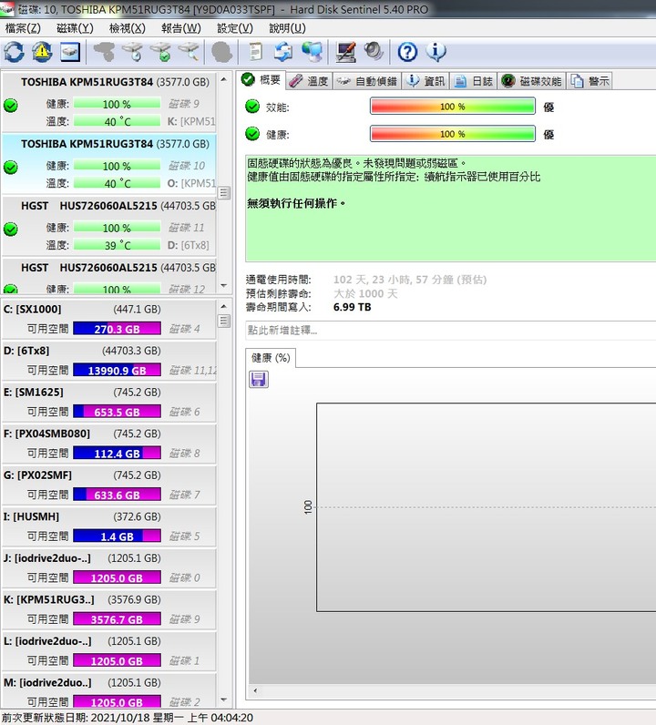The width and height of the screenshot is (656, 725).
Task: Select the D: [6Tx8] partition
Action: (x=109, y=360)
